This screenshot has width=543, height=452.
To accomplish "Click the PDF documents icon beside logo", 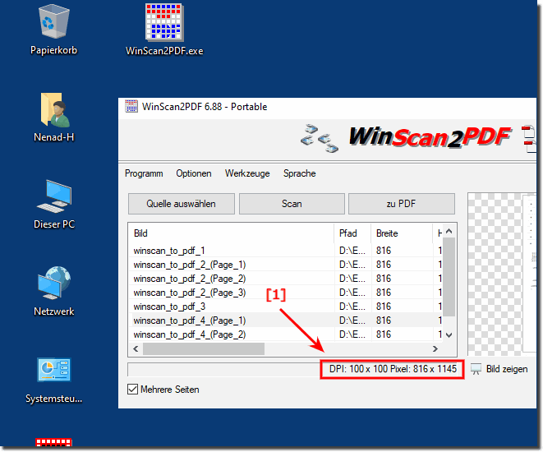I will 528,139.
